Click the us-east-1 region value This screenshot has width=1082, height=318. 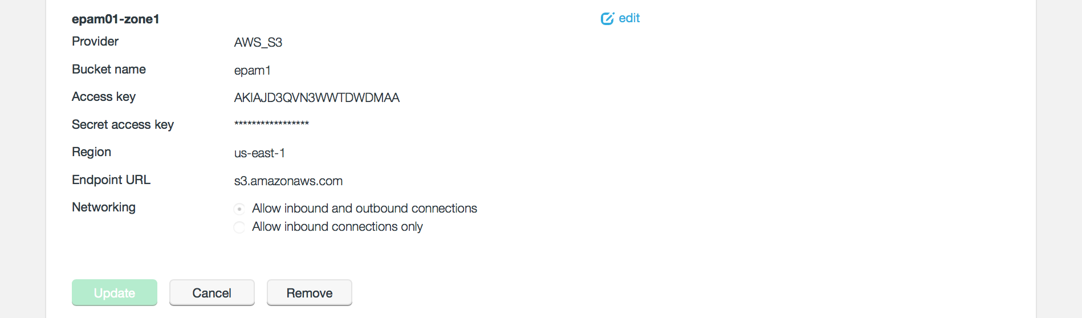(x=259, y=153)
